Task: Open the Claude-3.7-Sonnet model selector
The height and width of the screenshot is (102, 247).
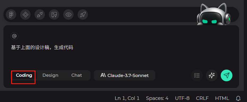Action: (x=125, y=75)
